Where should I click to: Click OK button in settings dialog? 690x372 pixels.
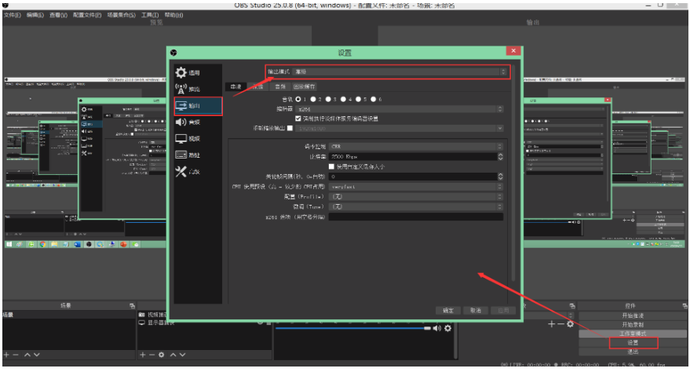(x=448, y=311)
